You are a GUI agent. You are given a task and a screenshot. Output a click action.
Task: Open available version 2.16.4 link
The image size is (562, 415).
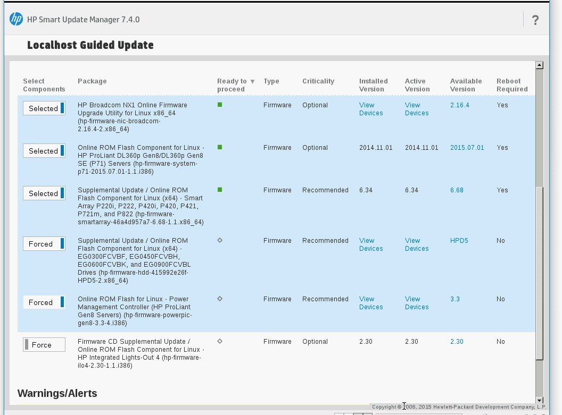(x=459, y=105)
